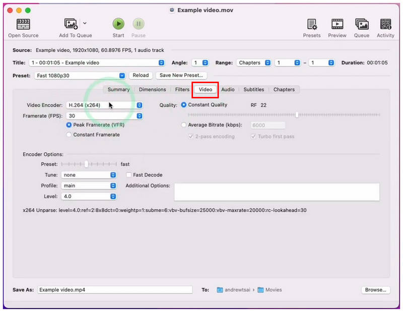This screenshot has width=403, height=312.
Task: Click the Add To Queue icon
Action: coord(71,24)
